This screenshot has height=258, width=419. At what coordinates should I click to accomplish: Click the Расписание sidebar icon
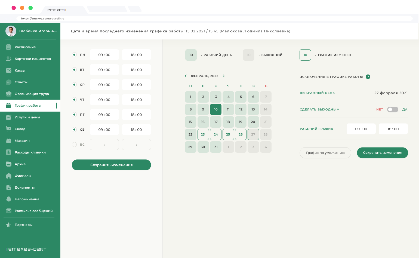[x=8, y=47]
